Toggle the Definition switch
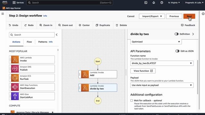The image size is (205, 115). pyautogui.click(x=176, y=34)
